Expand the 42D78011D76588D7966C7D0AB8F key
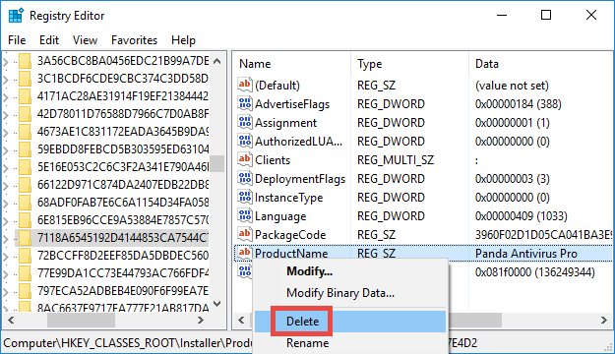Image resolution: width=615 pixels, height=354 pixels. point(6,114)
